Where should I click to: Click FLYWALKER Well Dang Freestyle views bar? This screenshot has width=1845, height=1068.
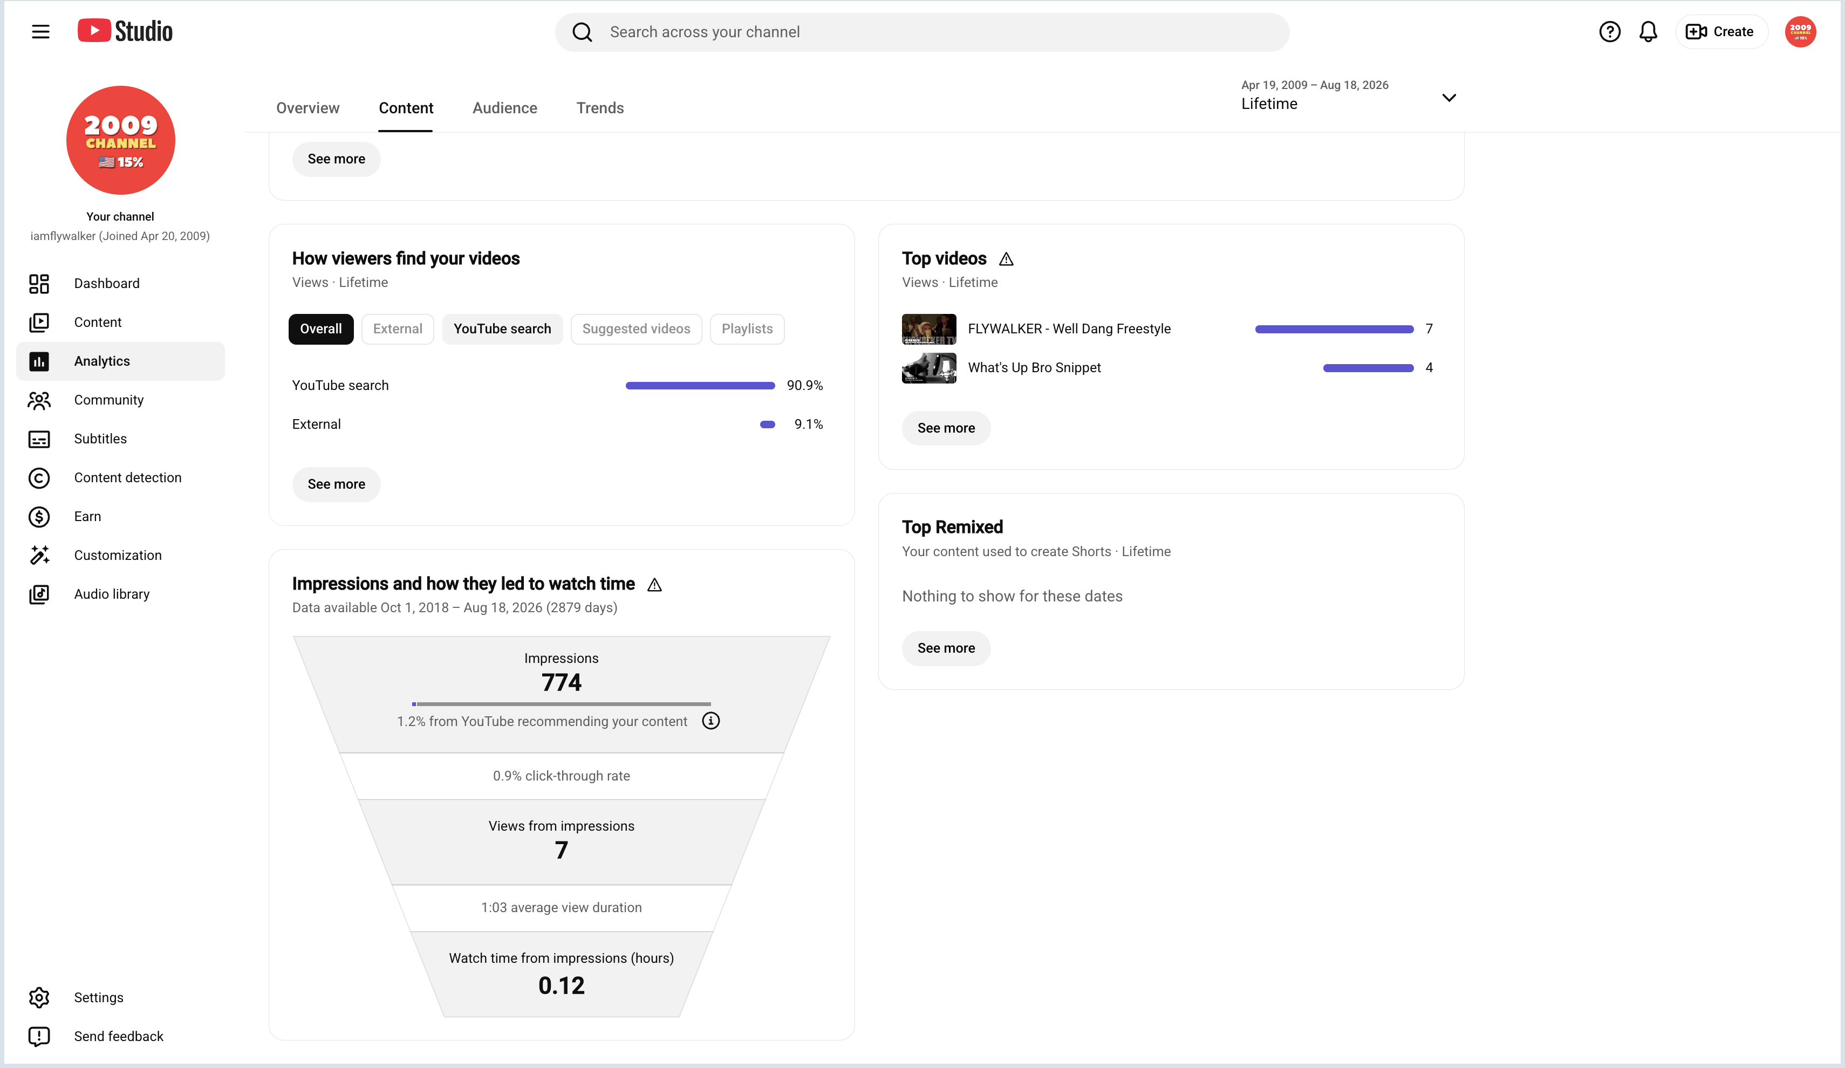(x=1334, y=328)
